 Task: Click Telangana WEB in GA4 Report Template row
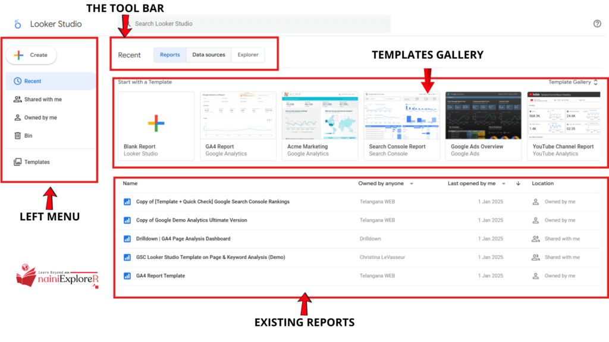coord(377,275)
